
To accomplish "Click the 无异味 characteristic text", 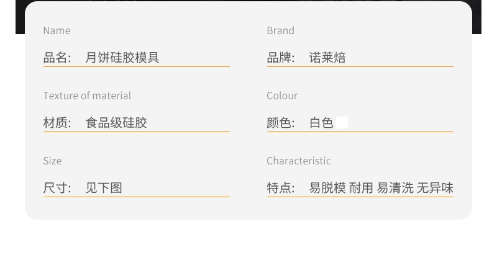I will coord(435,188).
